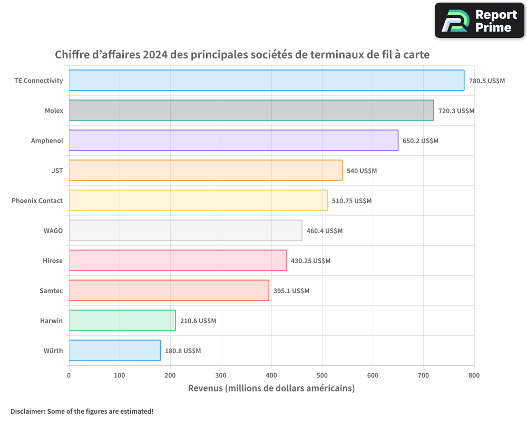
Task: Click the Revenus x-axis title
Action: tap(271, 388)
